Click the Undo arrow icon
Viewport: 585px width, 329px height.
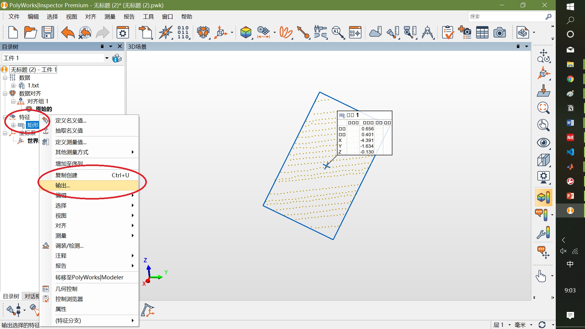click(x=68, y=32)
